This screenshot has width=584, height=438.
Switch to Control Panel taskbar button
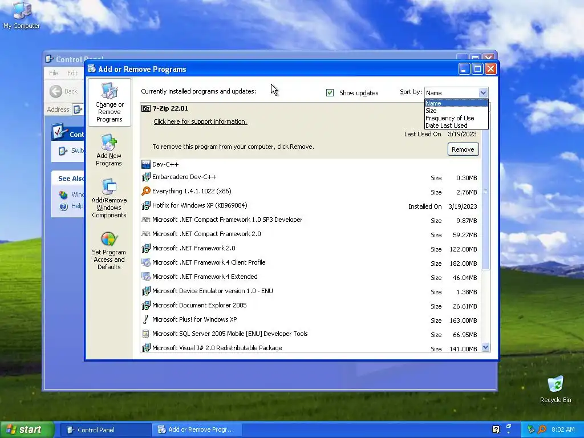[x=106, y=430]
